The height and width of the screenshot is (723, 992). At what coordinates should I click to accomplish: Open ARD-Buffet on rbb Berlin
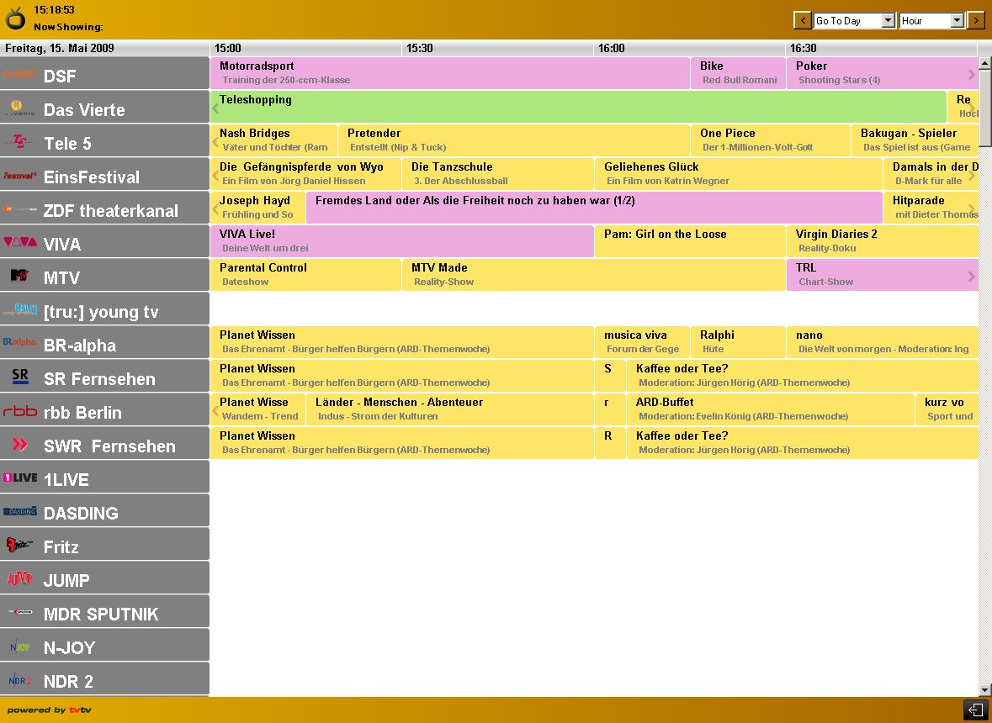[770, 409]
